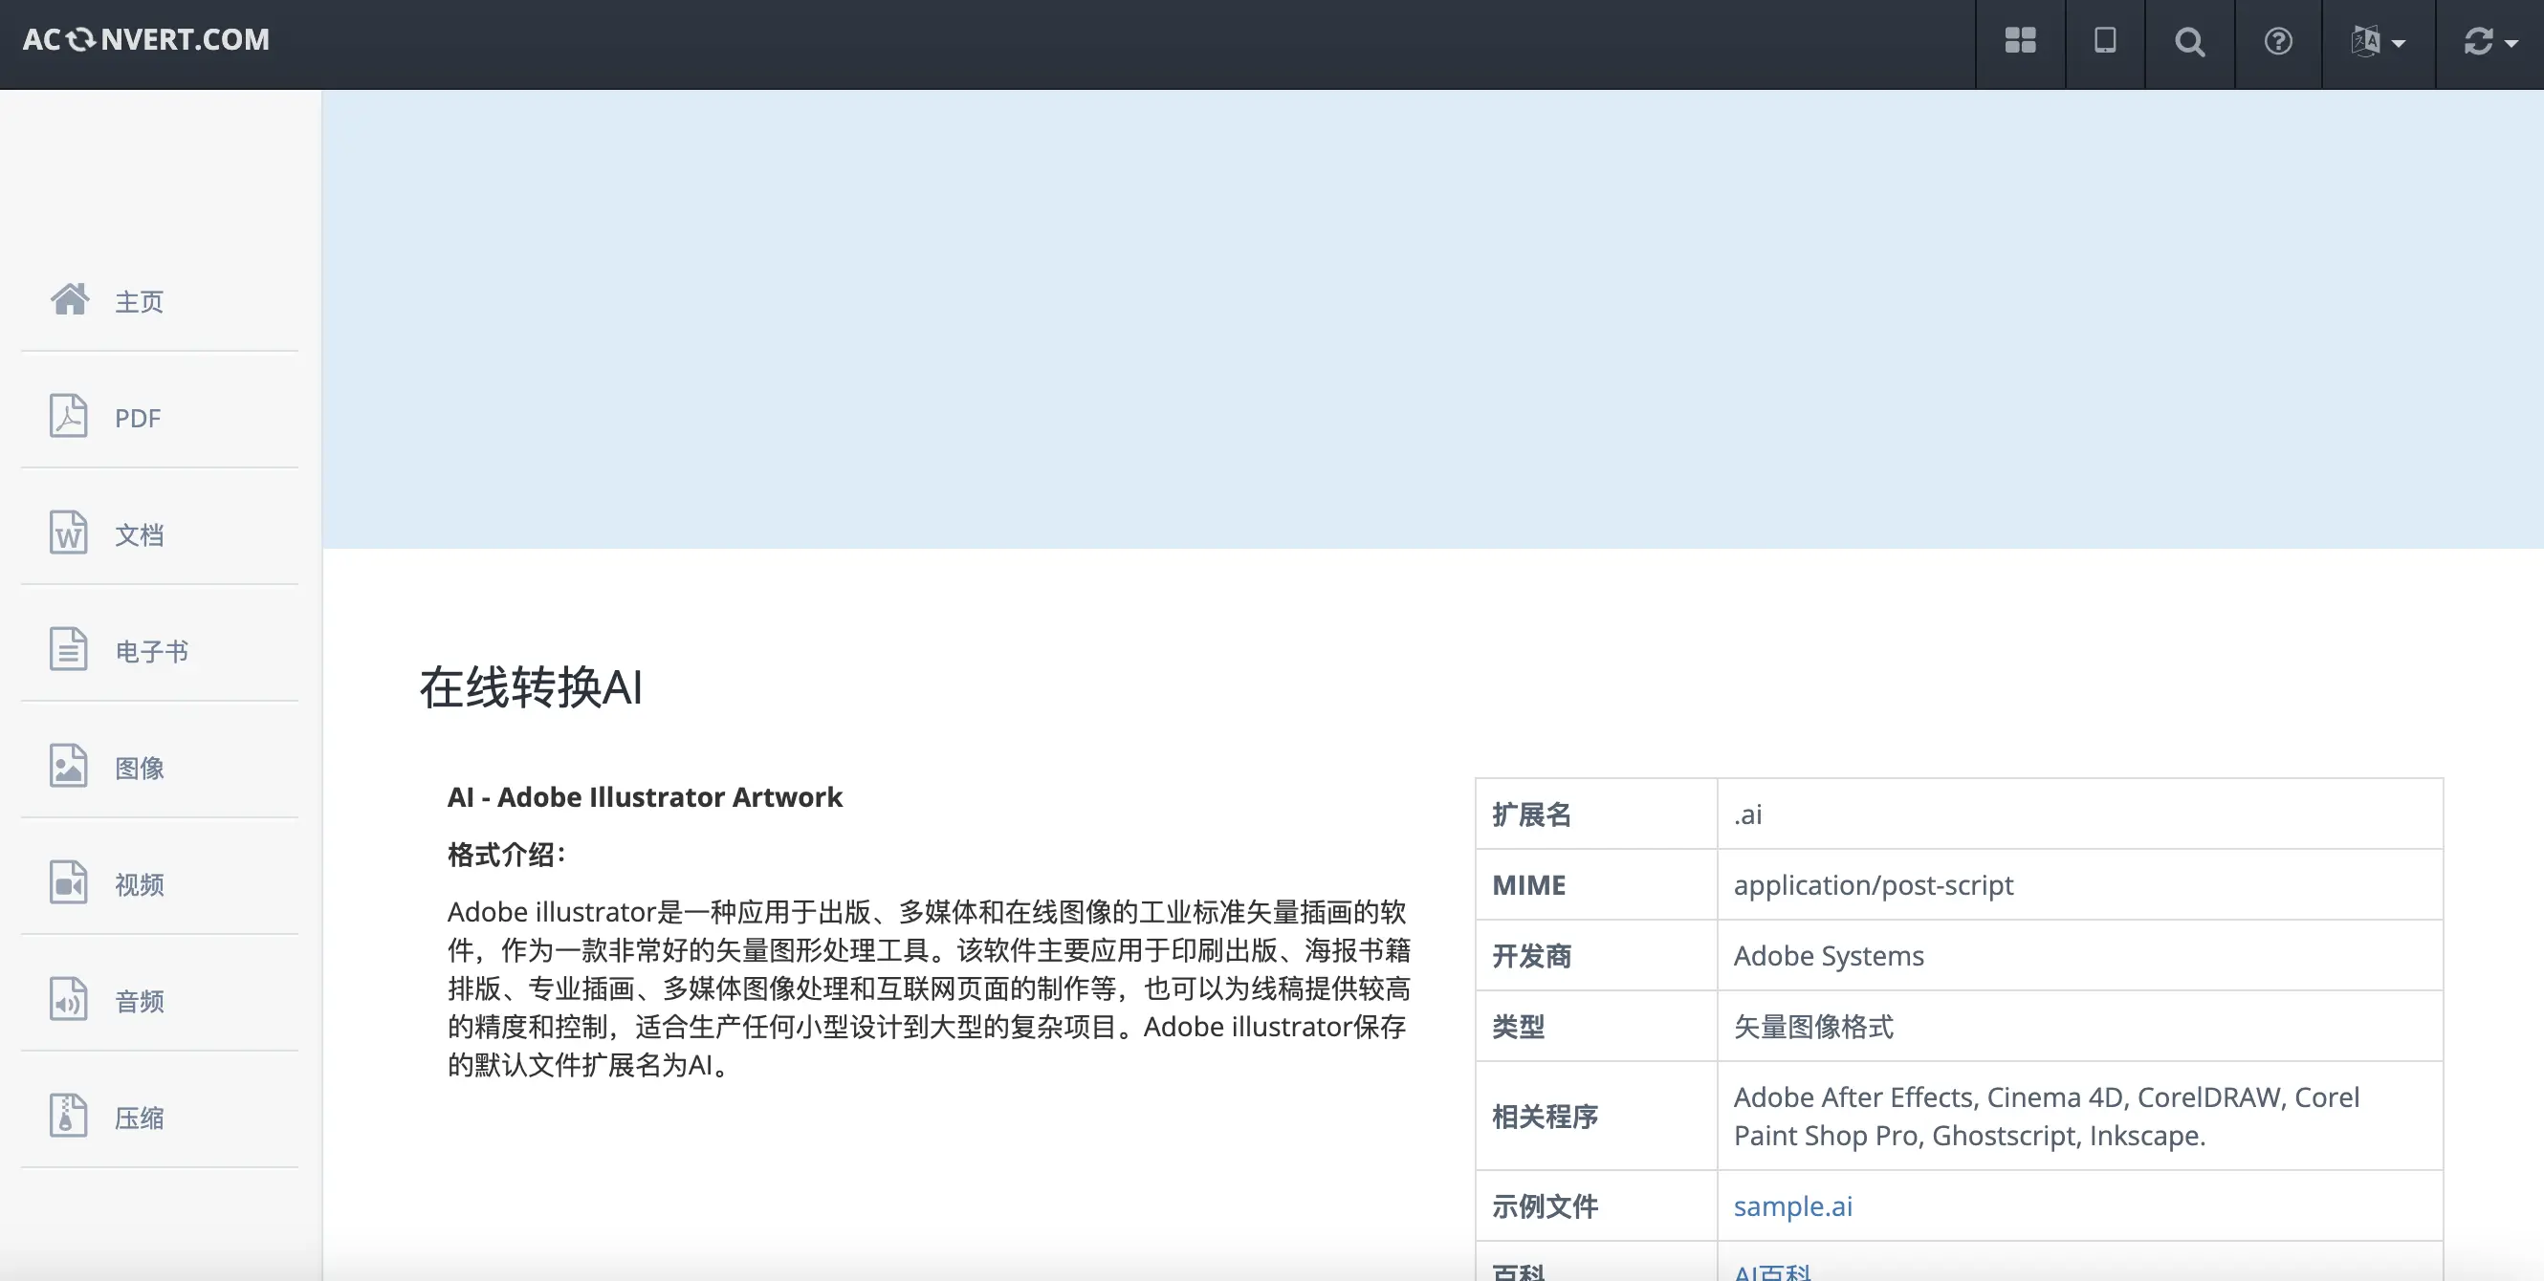Viewport: 2544px width, 1281px height.
Task: Go to 主页 (Home) from sidebar
Action: (x=139, y=301)
